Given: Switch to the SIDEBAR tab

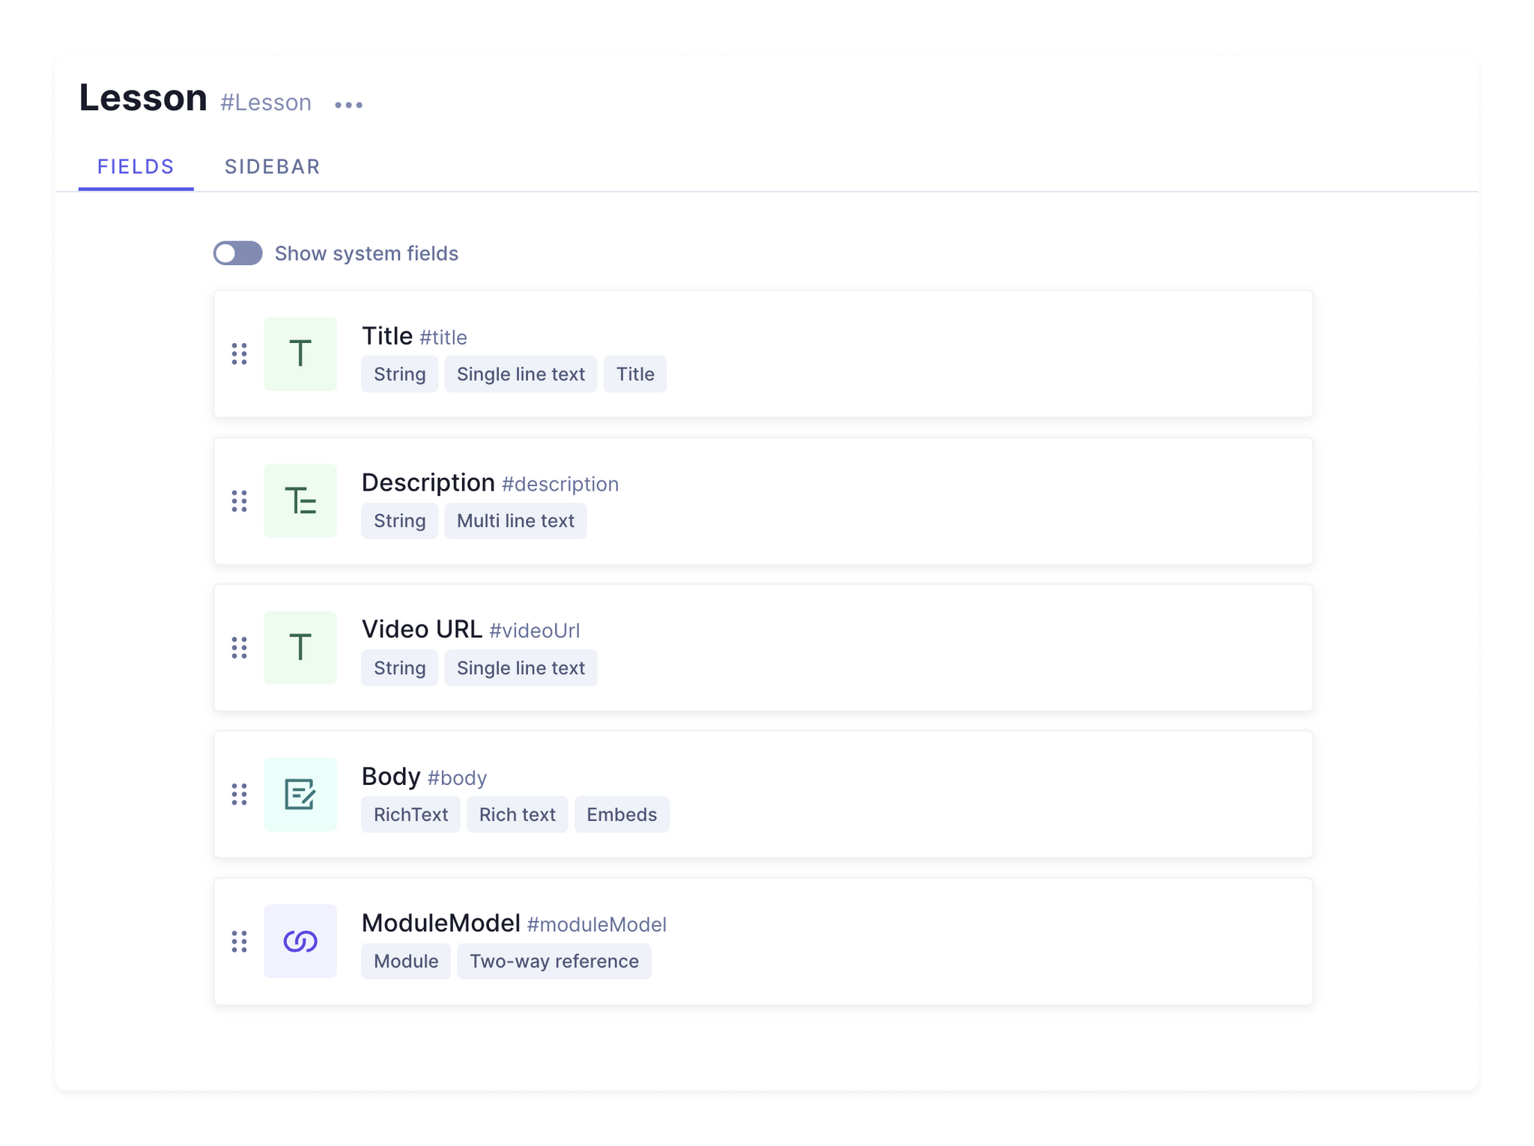Looking at the screenshot, I should (x=273, y=166).
